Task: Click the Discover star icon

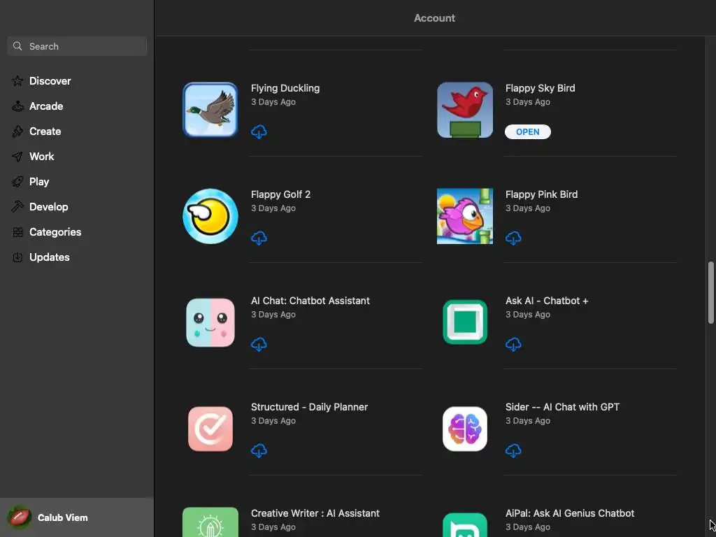Action: pos(17,81)
